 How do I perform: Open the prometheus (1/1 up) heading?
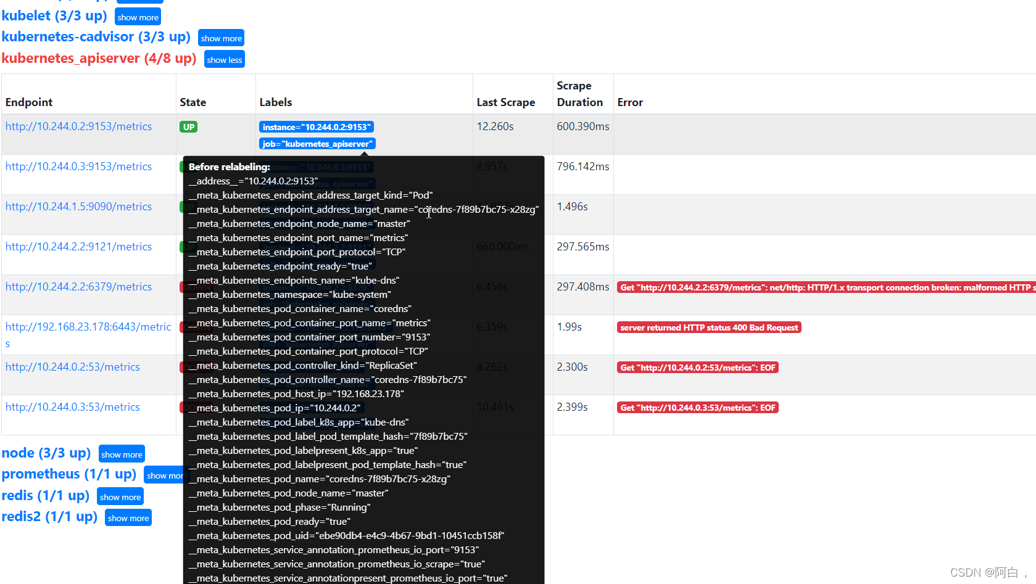(69, 474)
